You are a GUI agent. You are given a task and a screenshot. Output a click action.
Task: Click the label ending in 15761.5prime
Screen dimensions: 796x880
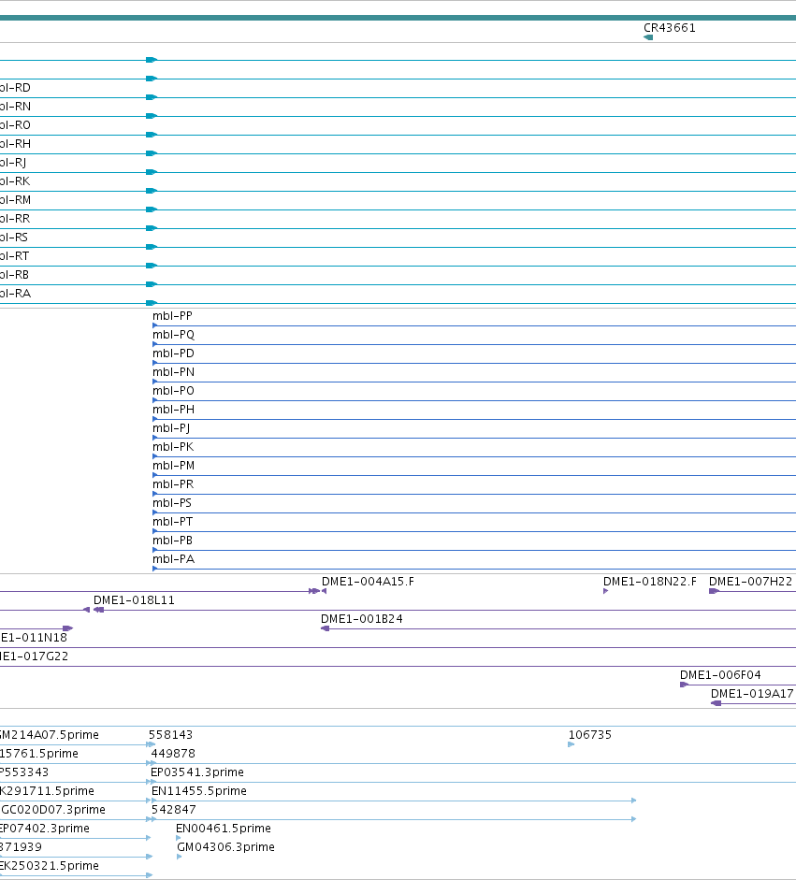(x=38, y=754)
